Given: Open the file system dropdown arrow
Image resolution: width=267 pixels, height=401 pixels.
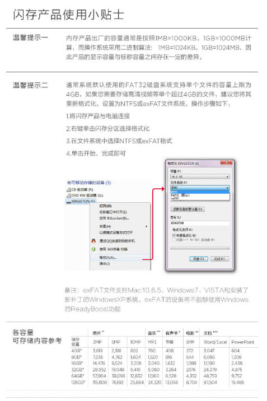Looking at the screenshot, I should click(227, 188).
